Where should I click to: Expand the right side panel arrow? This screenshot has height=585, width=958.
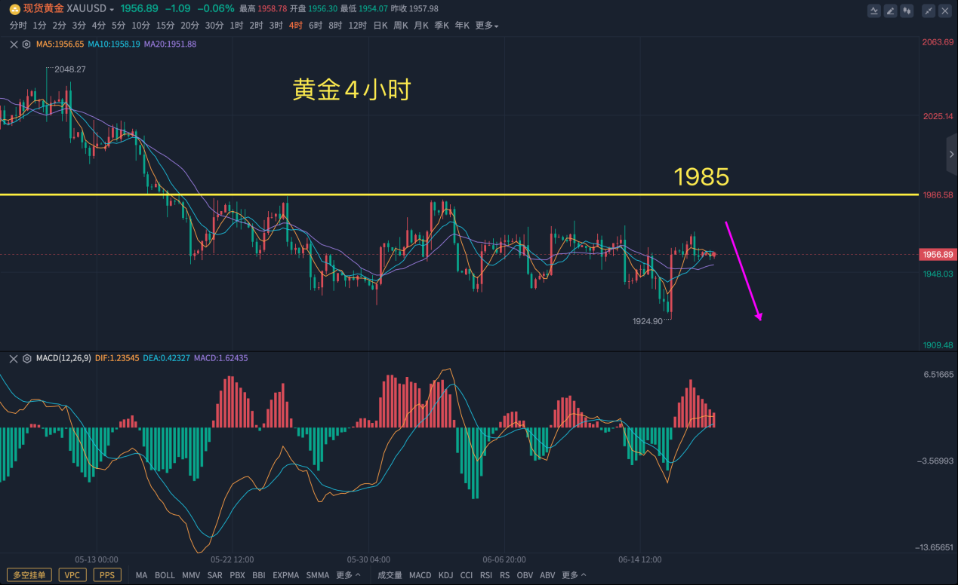tap(951, 154)
